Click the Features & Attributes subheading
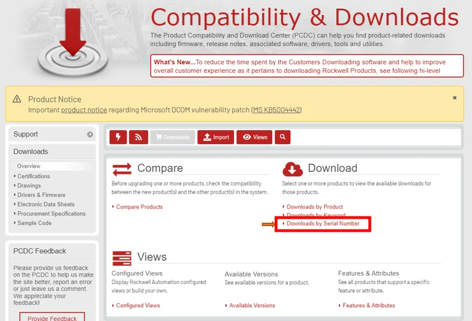472x321 pixels. pyautogui.click(x=369, y=273)
